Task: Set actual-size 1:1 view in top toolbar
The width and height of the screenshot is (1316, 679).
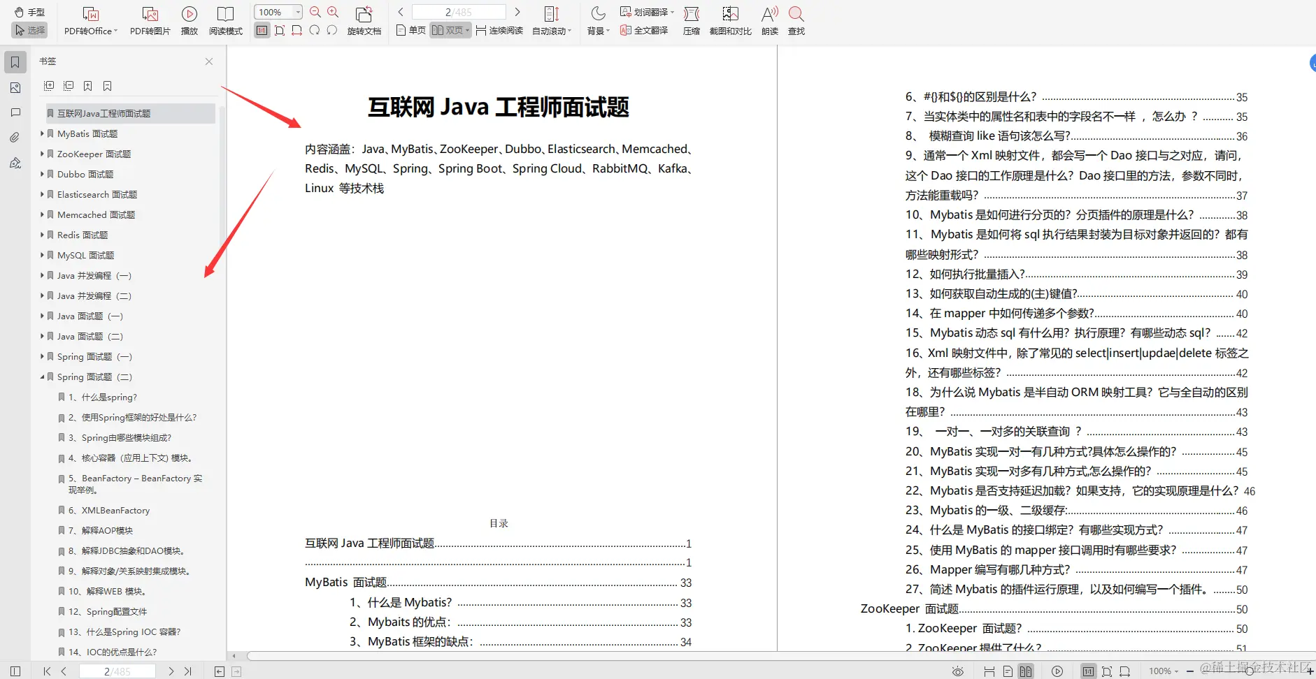Action: 262,30
